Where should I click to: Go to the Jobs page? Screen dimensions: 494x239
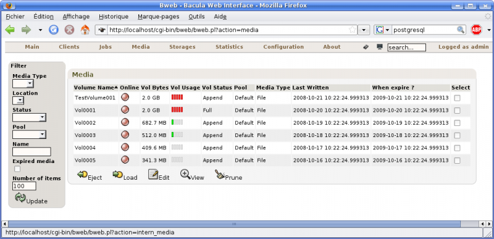pos(105,46)
